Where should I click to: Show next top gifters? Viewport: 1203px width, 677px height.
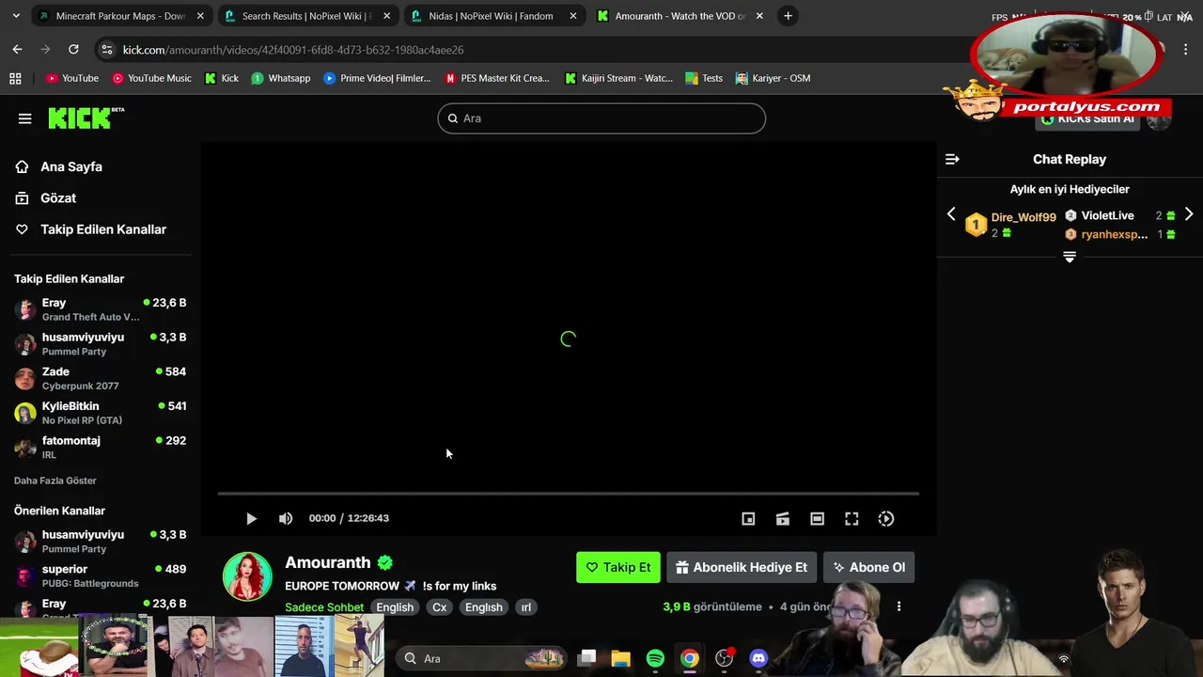[x=1189, y=214]
